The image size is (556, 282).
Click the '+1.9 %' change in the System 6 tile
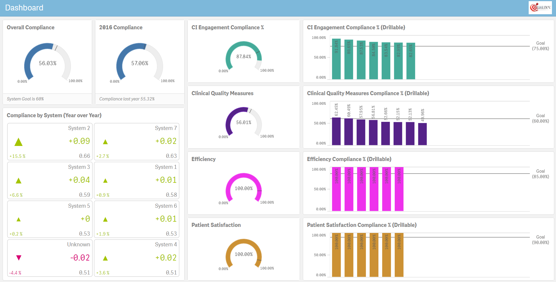(103, 234)
